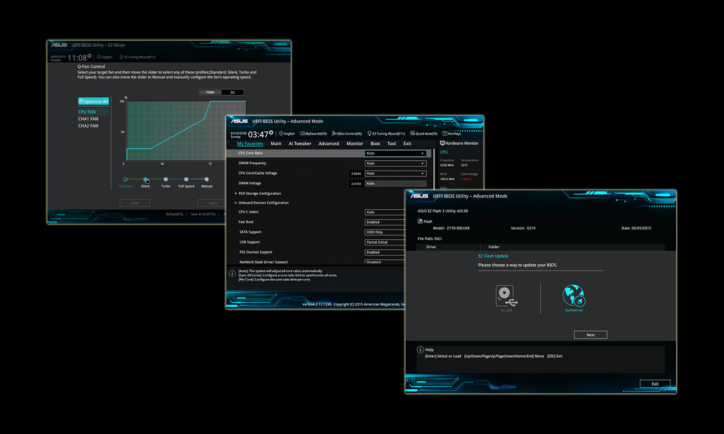Click the Optimize All button
This screenshot has height=434, width=724.
pos(93,101)
